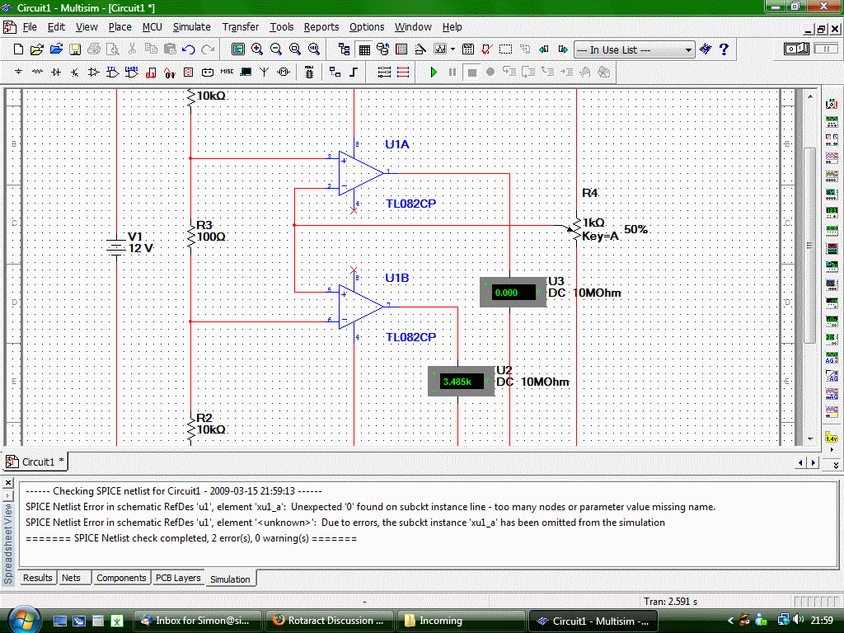The height and width of the screenshot is (633, 844).
Task: Save the circuit with floppy icon
Action: (x=75, y=49)
